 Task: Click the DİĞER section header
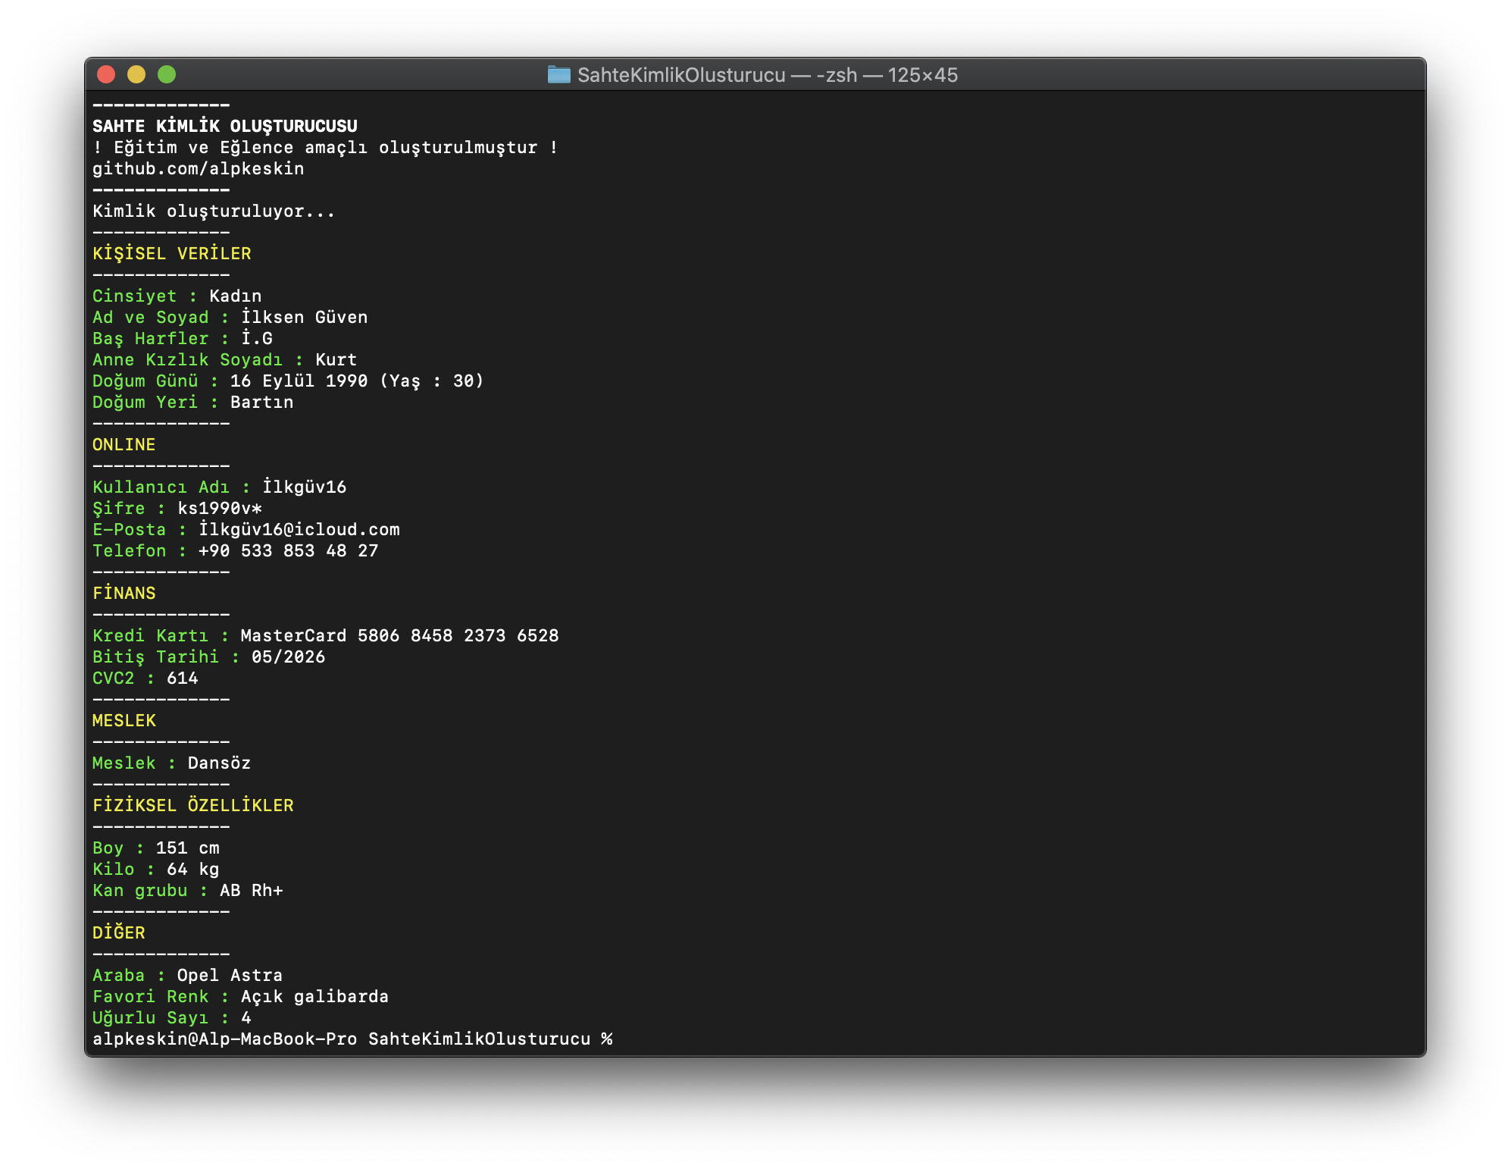tap(119, 932)
